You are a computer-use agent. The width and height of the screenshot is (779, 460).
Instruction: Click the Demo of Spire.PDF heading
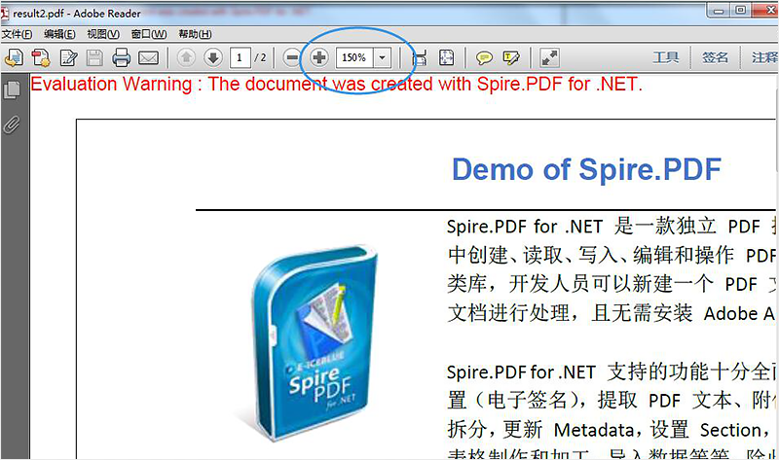click(x=586, y=170)
